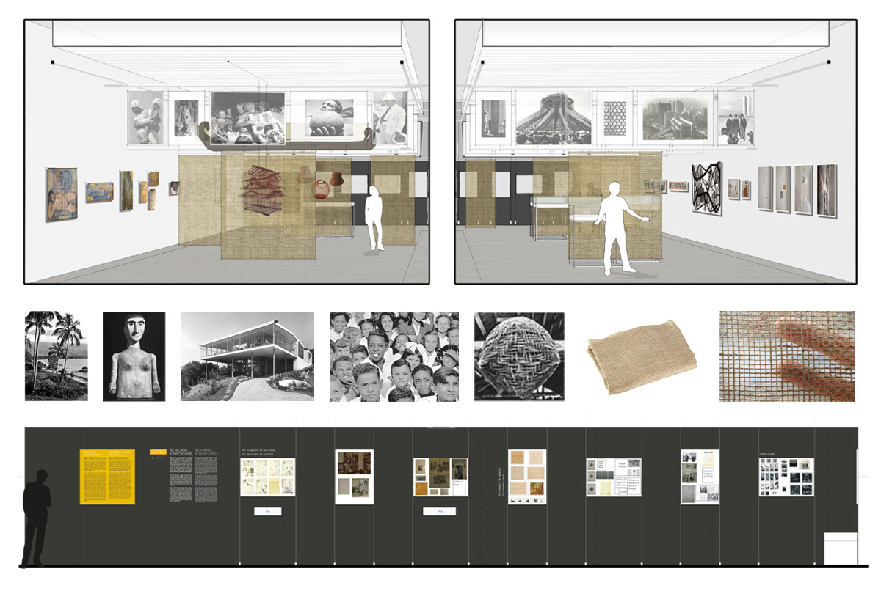Open the brown photo collage board on wall
Image resolution: width=881 pixels, height=591 pixels.
355,477
